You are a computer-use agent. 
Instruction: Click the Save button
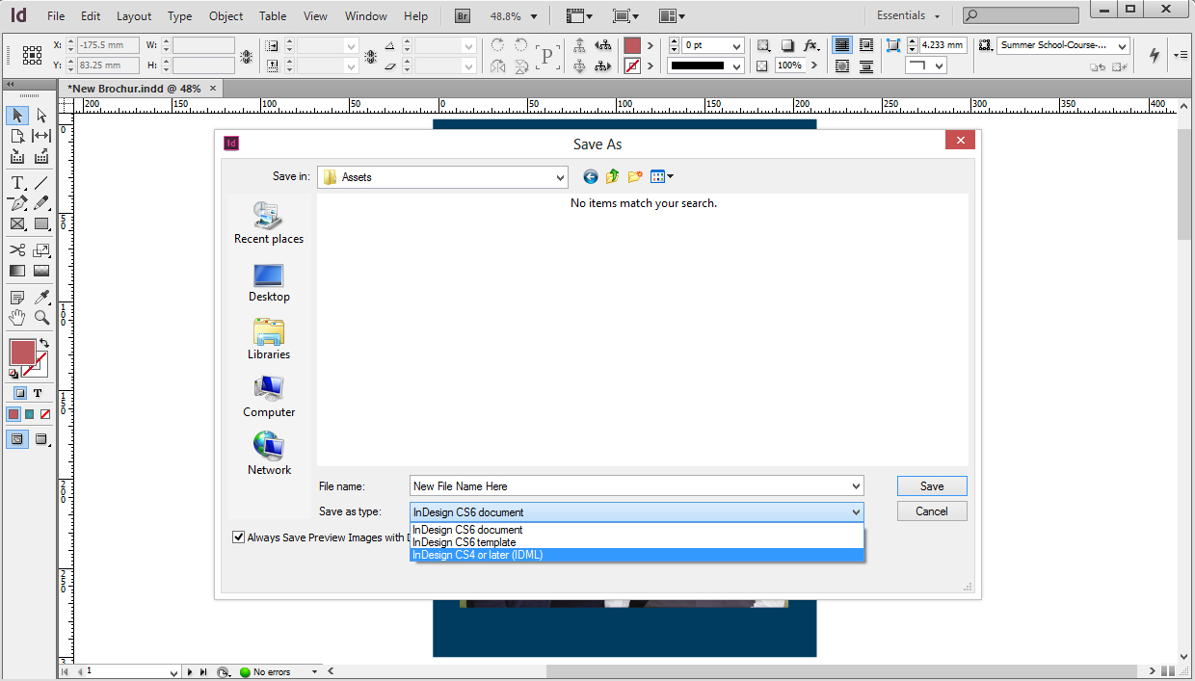point(931,486)
